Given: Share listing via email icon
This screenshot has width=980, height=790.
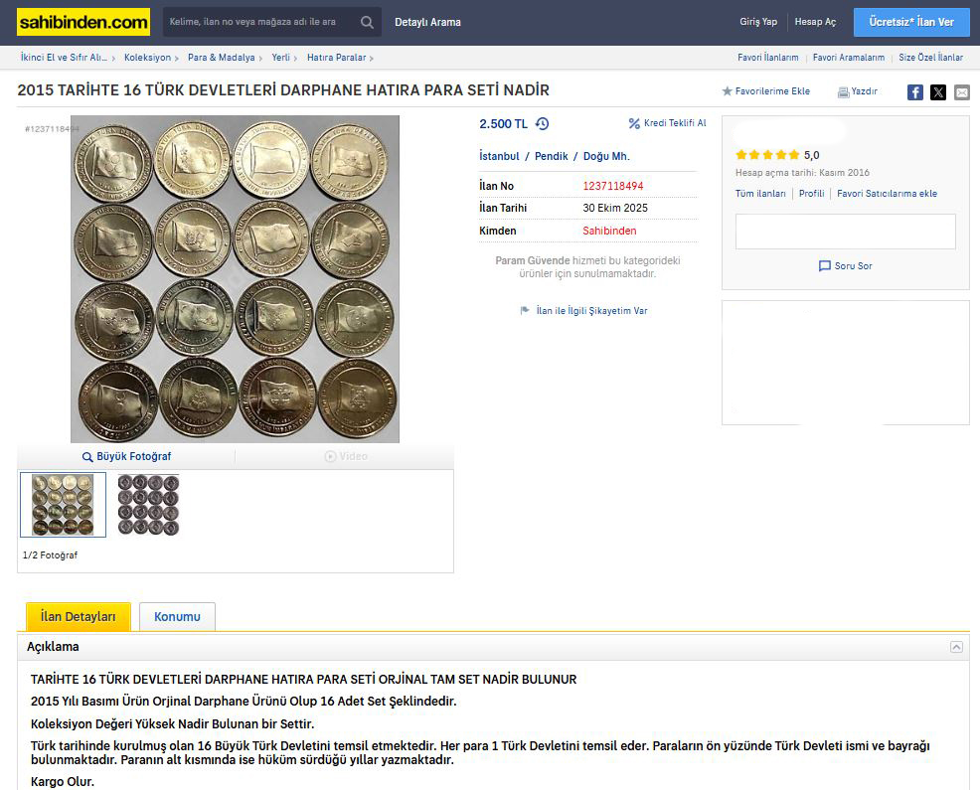Looking at the screenshot, I should click(962, 92).
